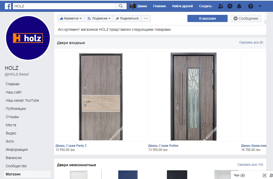Open Главная in the page sidebar

tap(13, 84)
